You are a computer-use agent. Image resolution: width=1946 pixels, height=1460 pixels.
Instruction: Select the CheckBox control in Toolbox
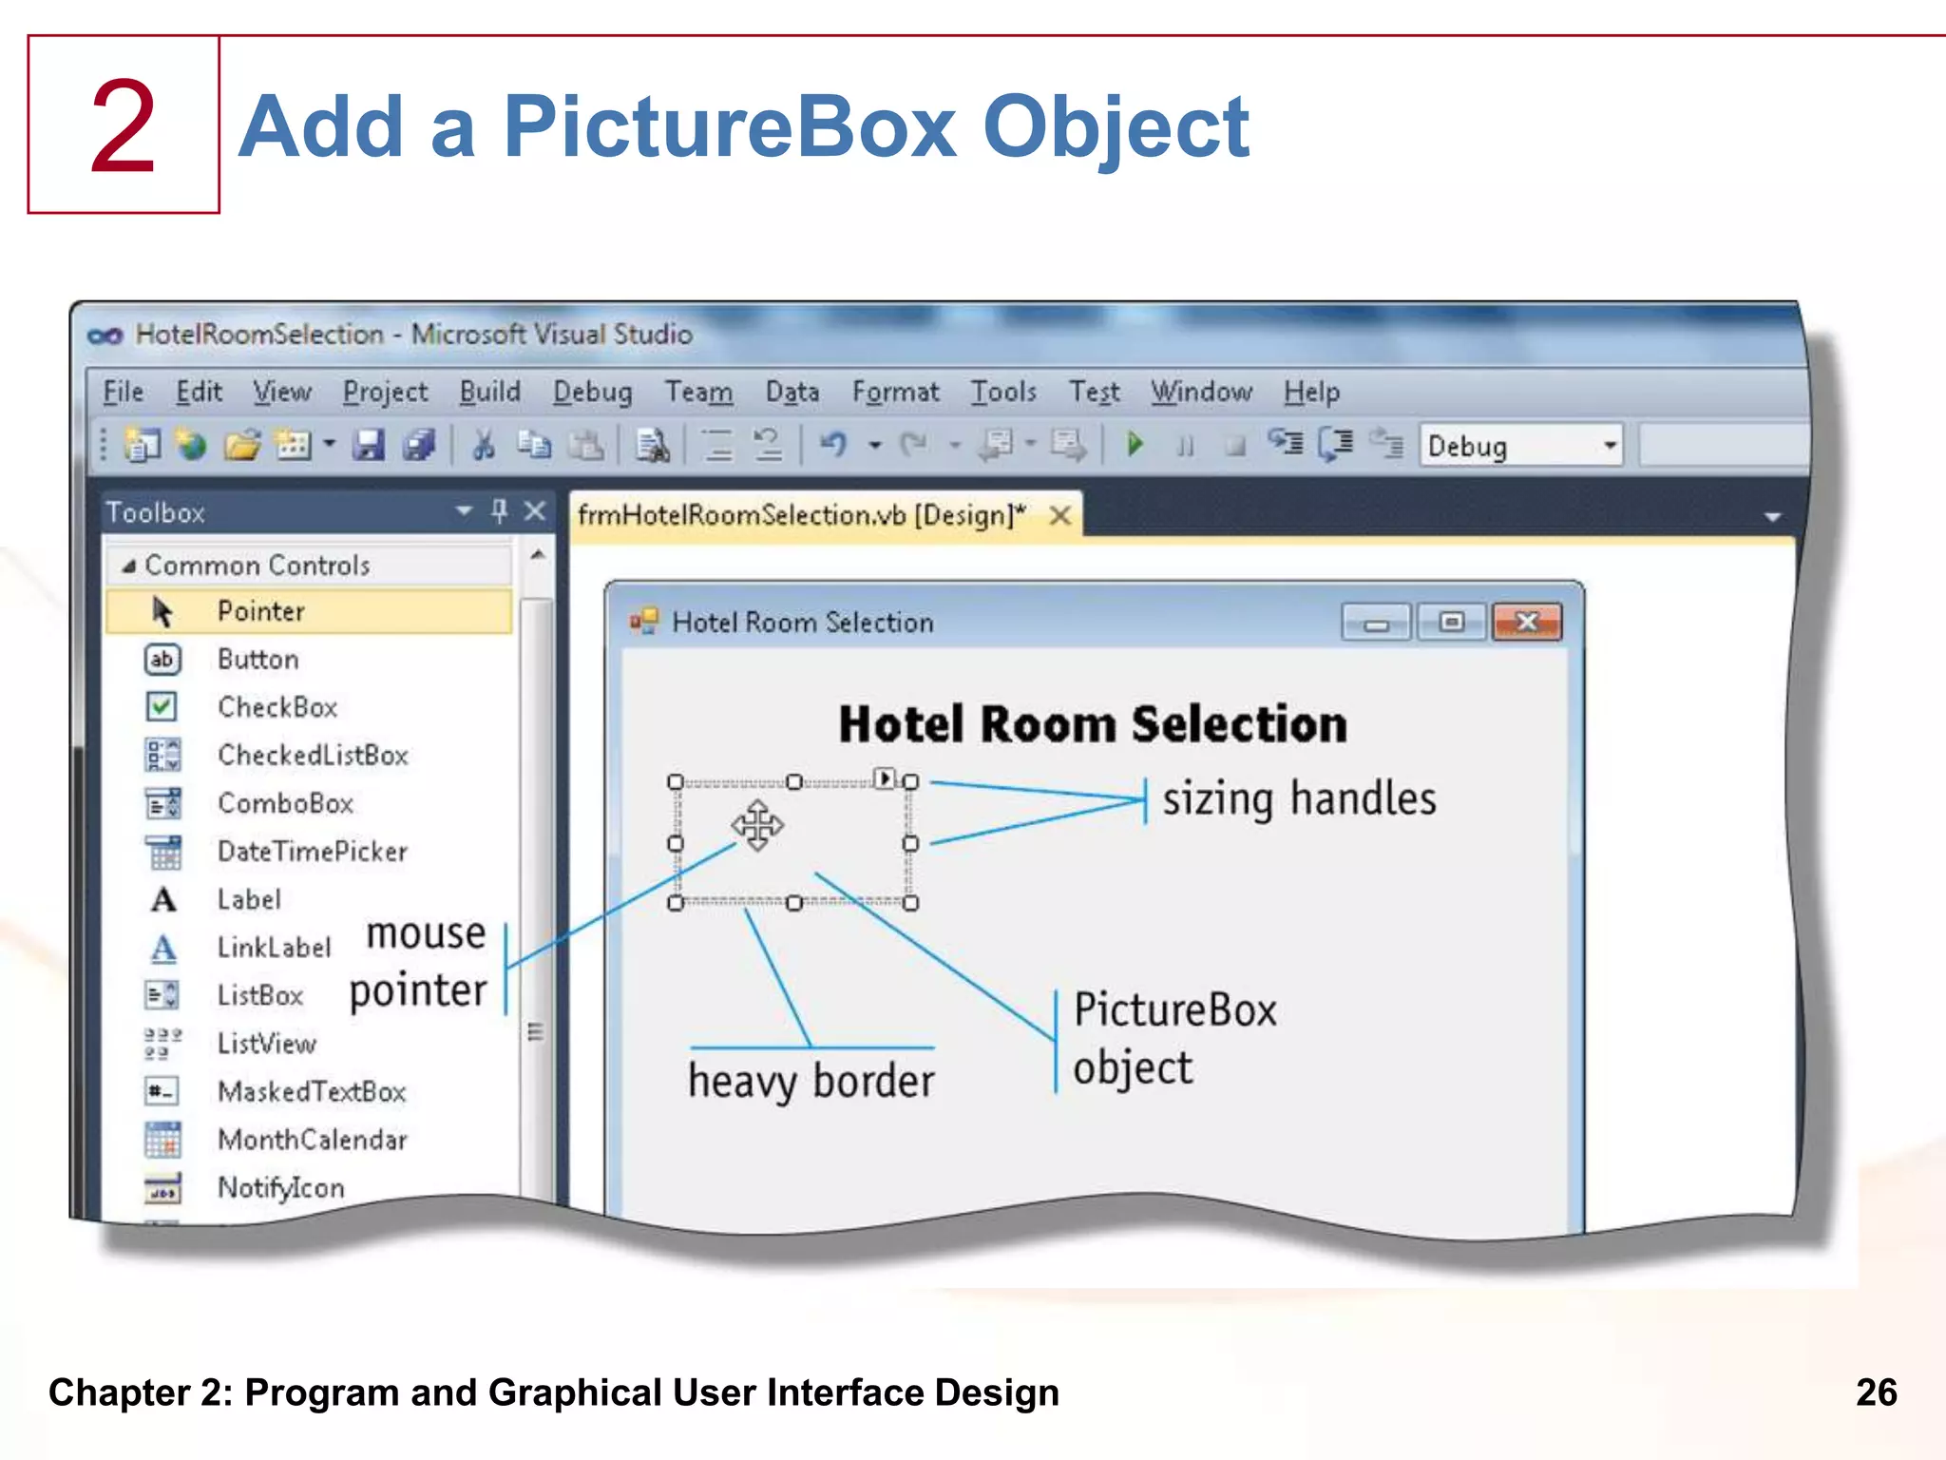click(x=309, y=707)
